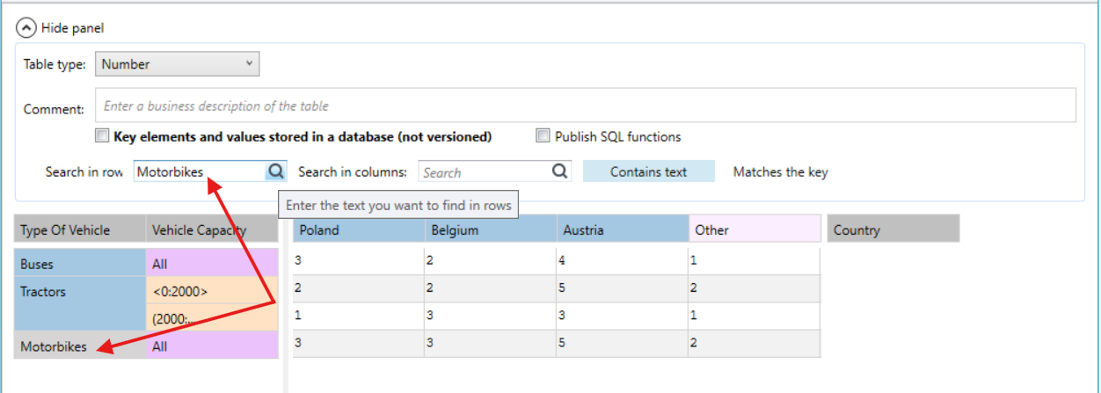1101x393 pixels.
Task: Click the Other value in Tractors (2000 row
Action: [x=754, y=316]
